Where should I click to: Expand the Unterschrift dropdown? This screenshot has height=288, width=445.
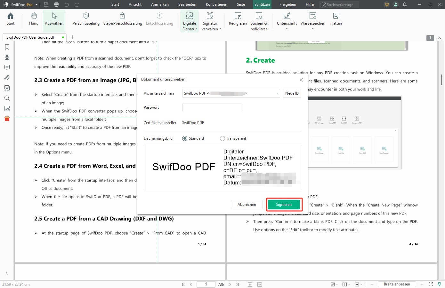point(287,29)
